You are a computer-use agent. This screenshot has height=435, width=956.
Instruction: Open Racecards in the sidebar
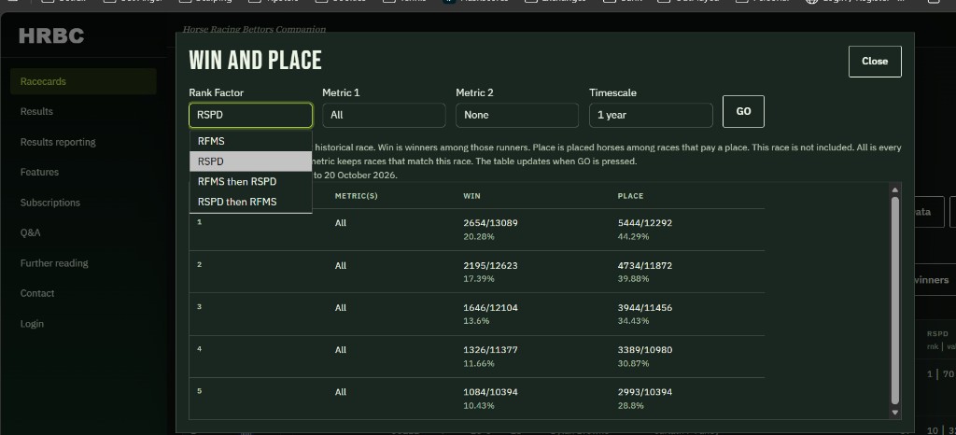click(x=83, y=81)
